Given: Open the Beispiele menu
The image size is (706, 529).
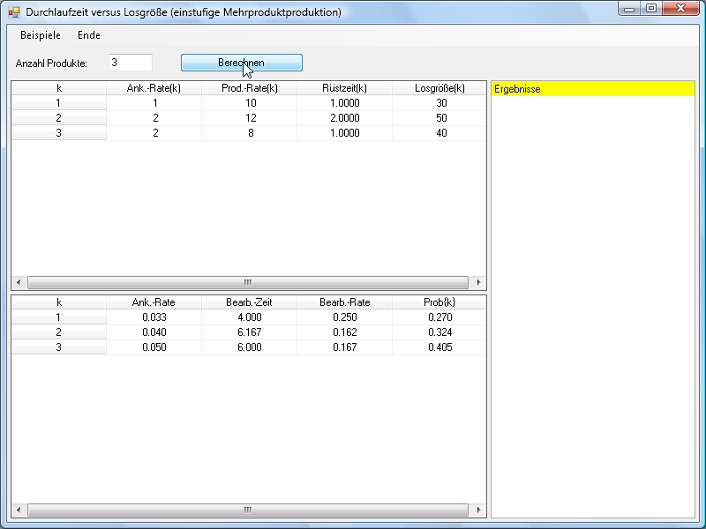Looking at the screenshot, I should pos(41,35).
